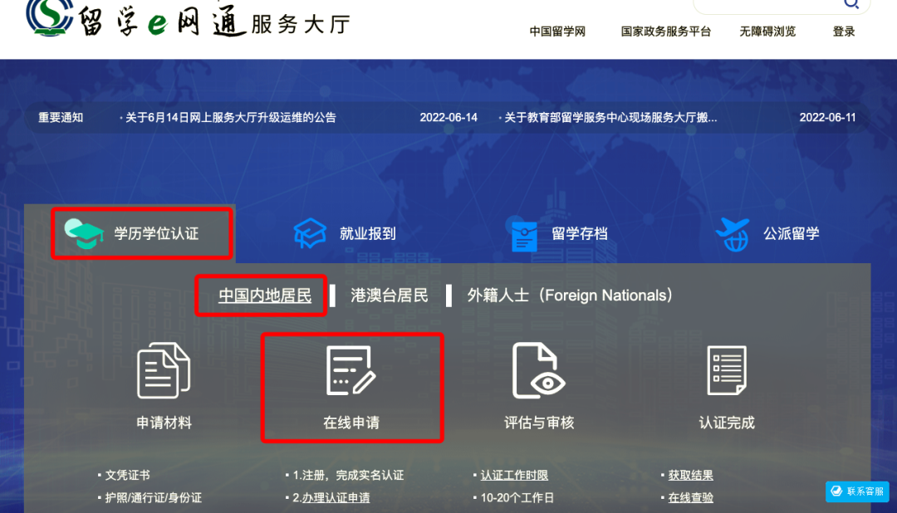The height and width of the screenshot is (513, 897).
Task: Select the 中国内地居民 resident option
Action: click(x=264, y=296)
